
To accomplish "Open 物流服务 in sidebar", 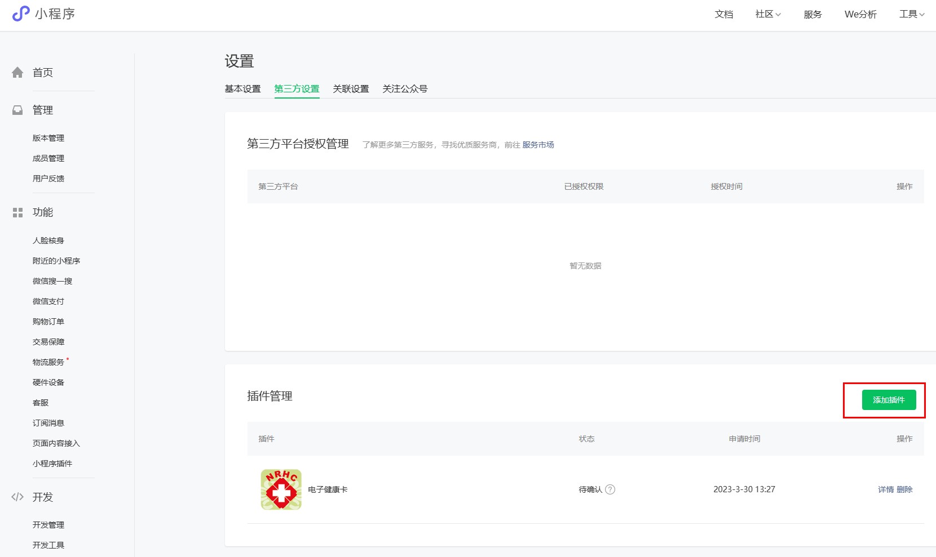I will (x=48, y=362).
